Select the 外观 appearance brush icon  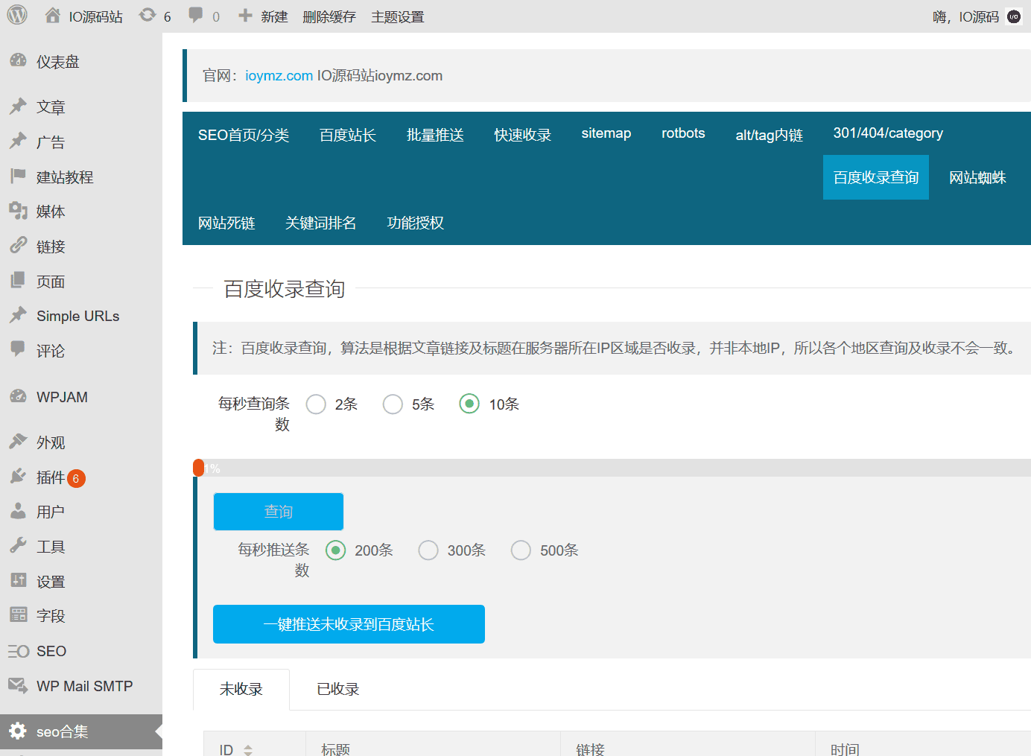coord(18,442)
